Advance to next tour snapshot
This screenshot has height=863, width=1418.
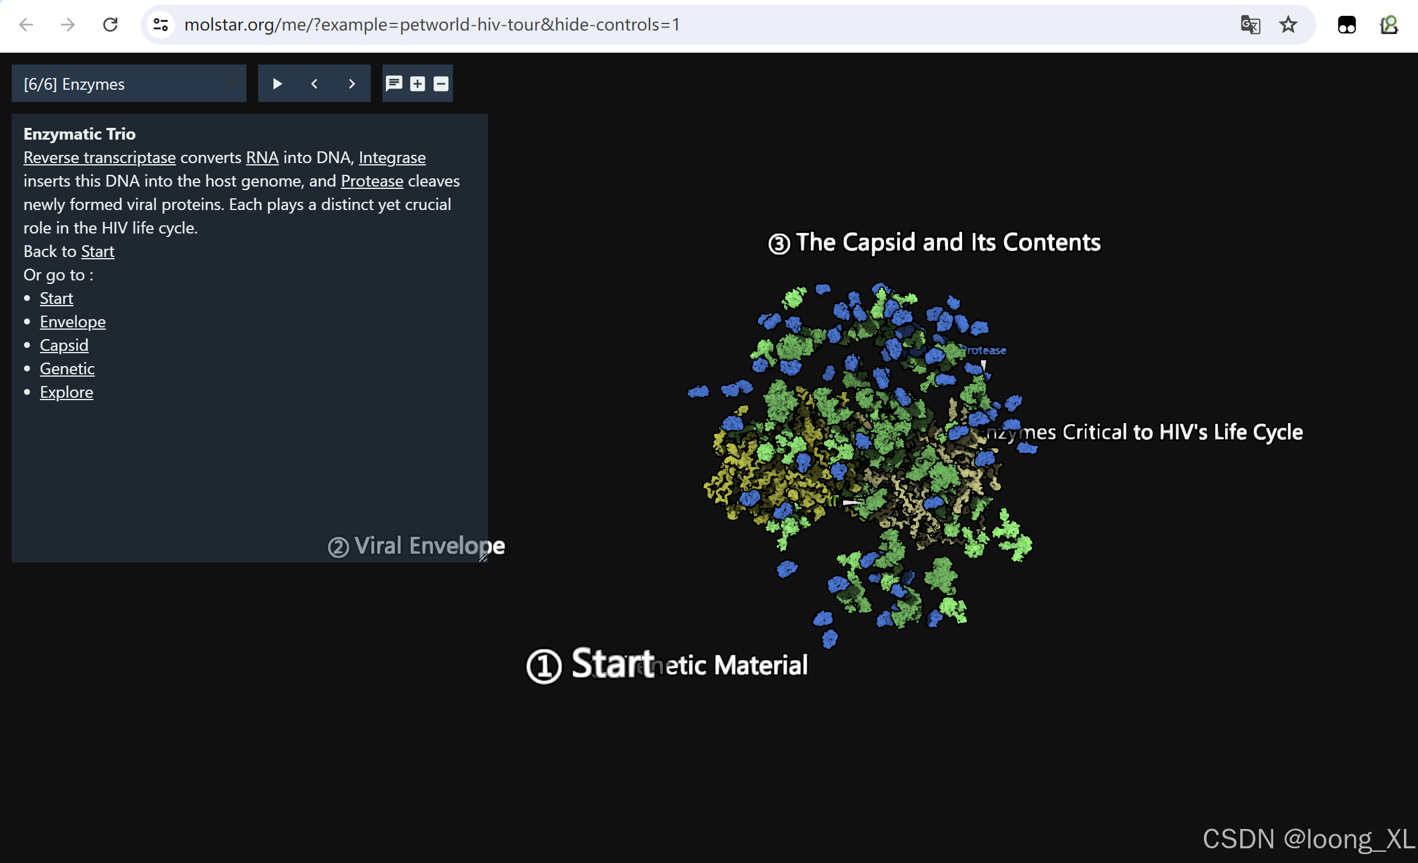[351, 84]
